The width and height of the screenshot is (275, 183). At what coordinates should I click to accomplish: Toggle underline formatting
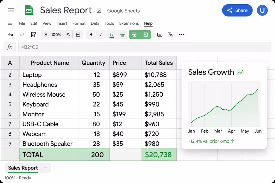pyautogui.click(x=111, y=34)
